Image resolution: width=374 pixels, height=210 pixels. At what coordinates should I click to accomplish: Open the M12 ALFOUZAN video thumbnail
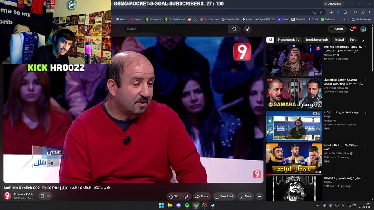pyautogui.click(x=294, y=159)
